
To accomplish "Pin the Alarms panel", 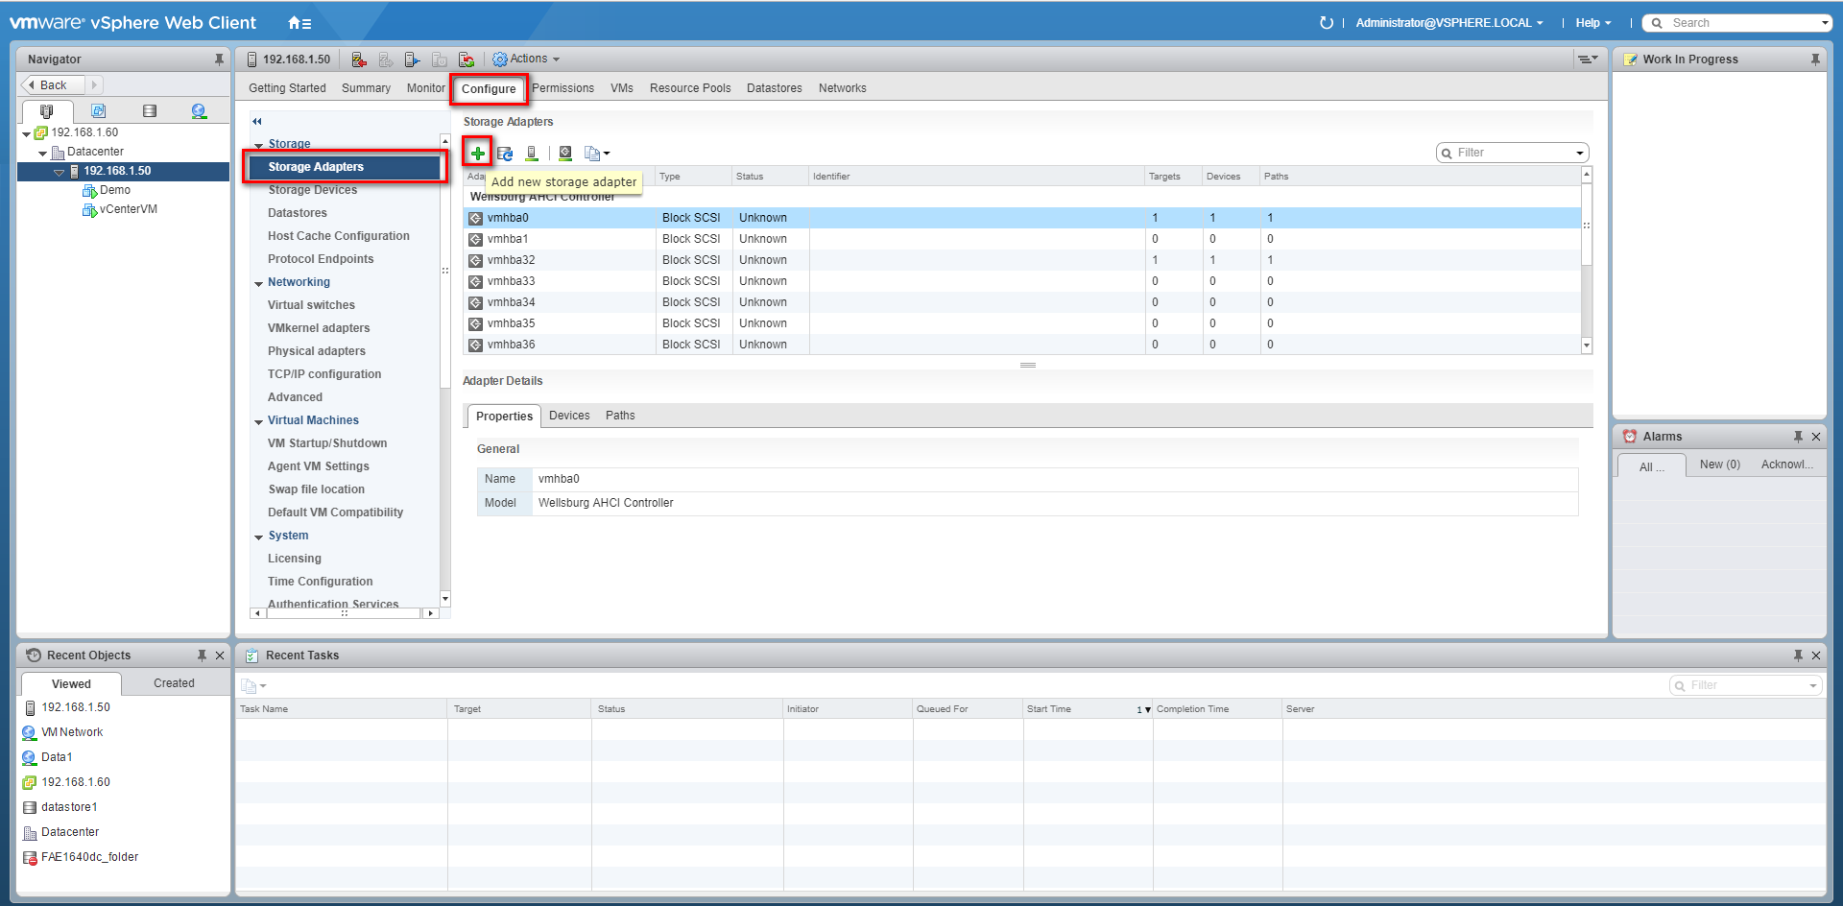I will click(1798, 437).
